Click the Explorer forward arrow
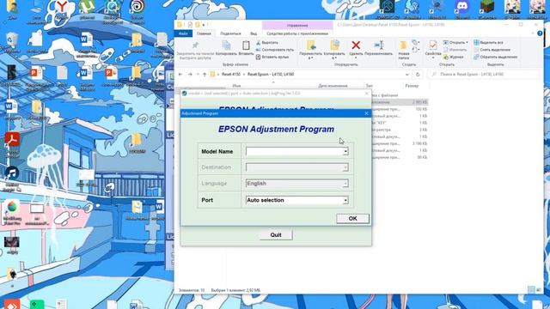The height and width of the screenshot is (309, 550). point(190,75)
